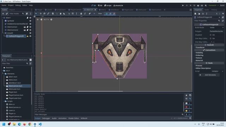Open script attached to Alien1 node
This screenshot has height=127, width=226.
pyautogui.click(x=28, y=18)
